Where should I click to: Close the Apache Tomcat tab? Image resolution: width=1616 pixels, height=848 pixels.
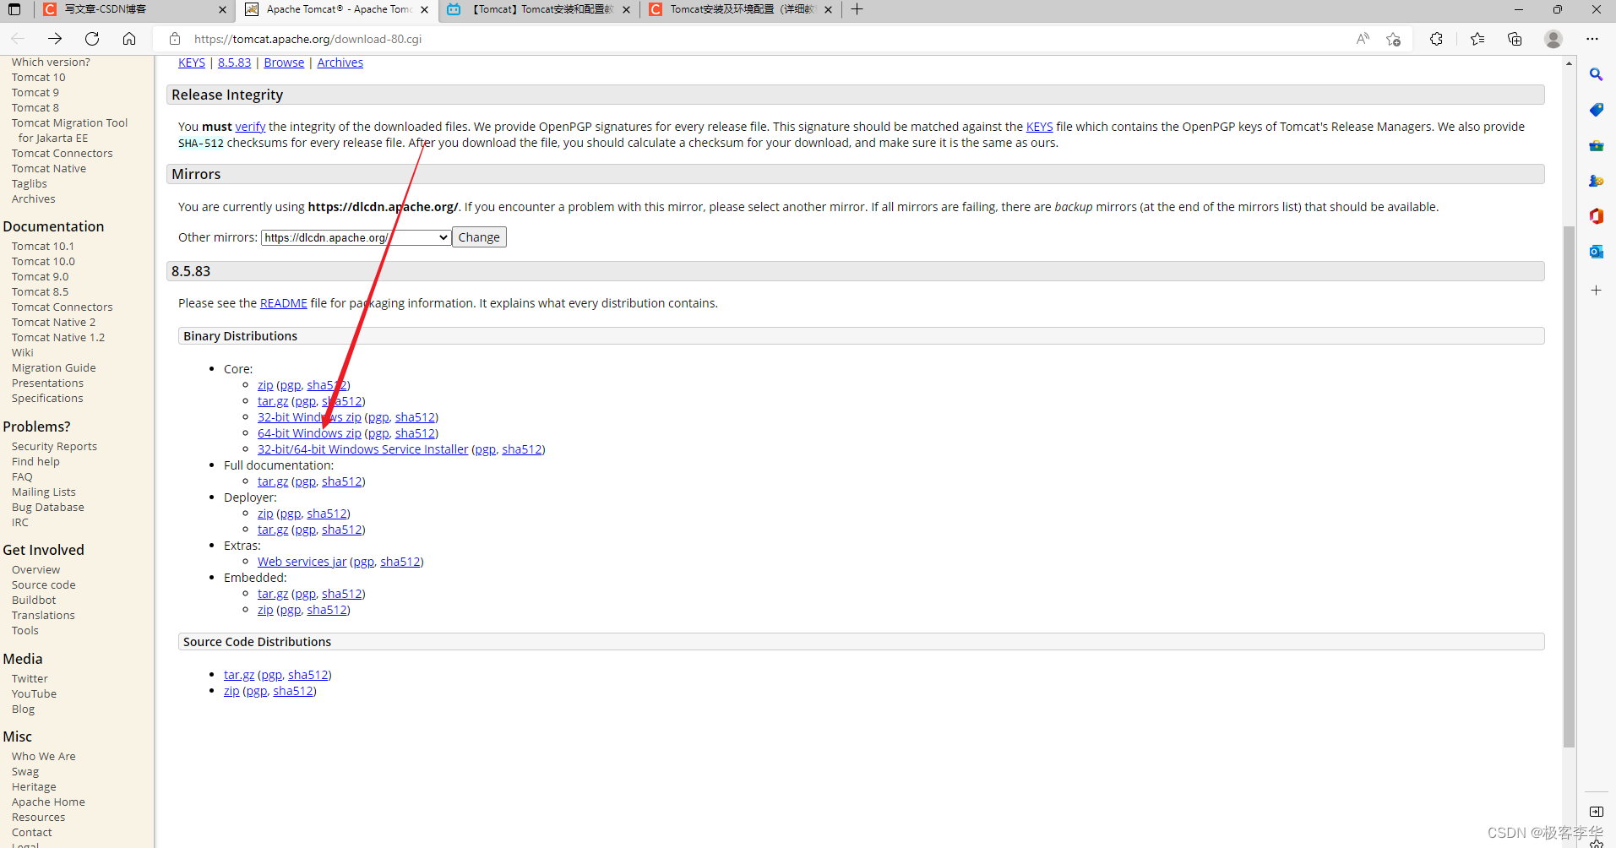click(424, 9)
